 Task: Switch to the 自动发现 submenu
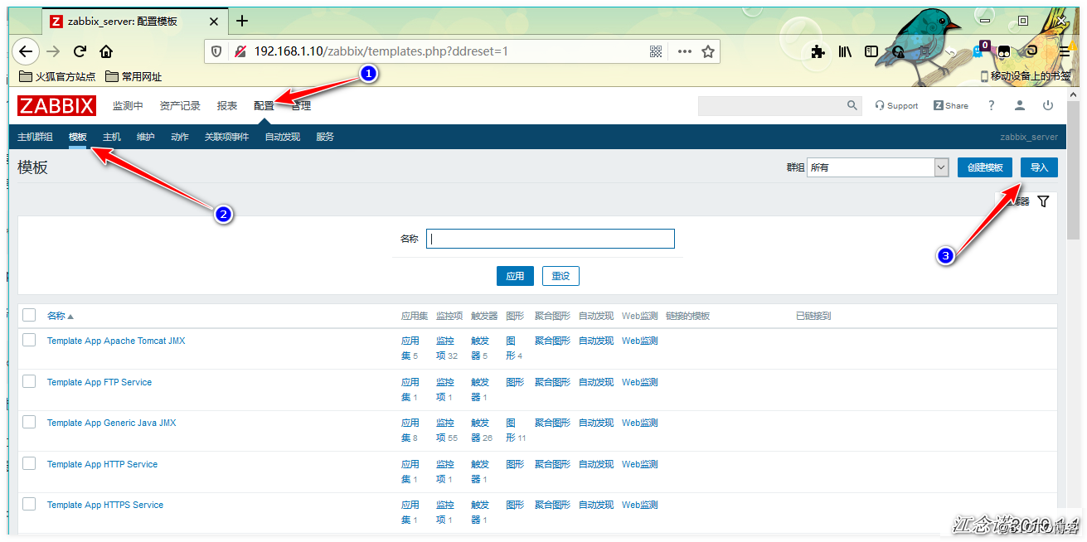click(283, 137)
